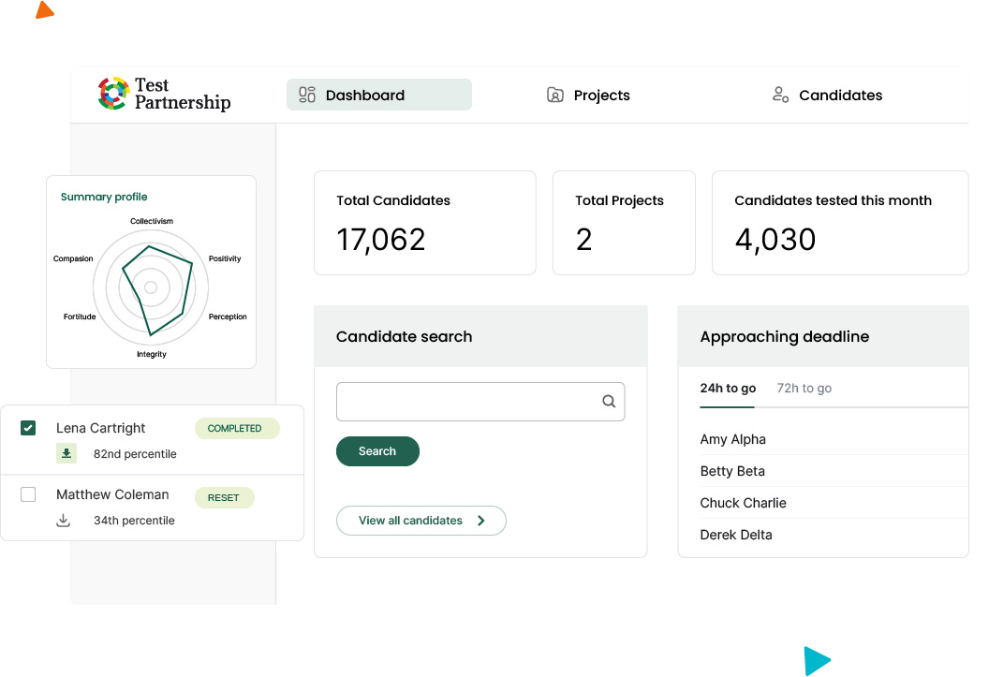Click the Test Partnership logo
The image size is (989, 677).
click(x=164, y=94)
